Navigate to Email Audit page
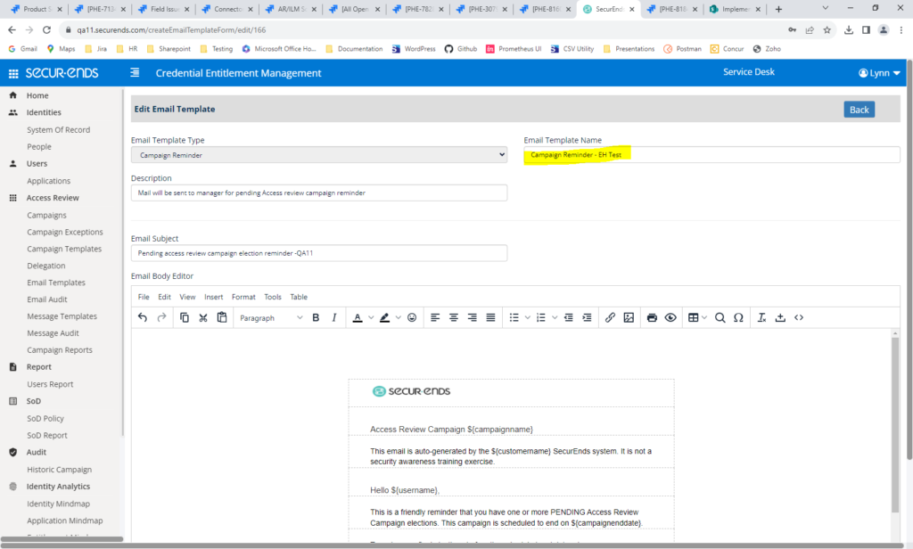913x549 pixels. tap(47, 299)
